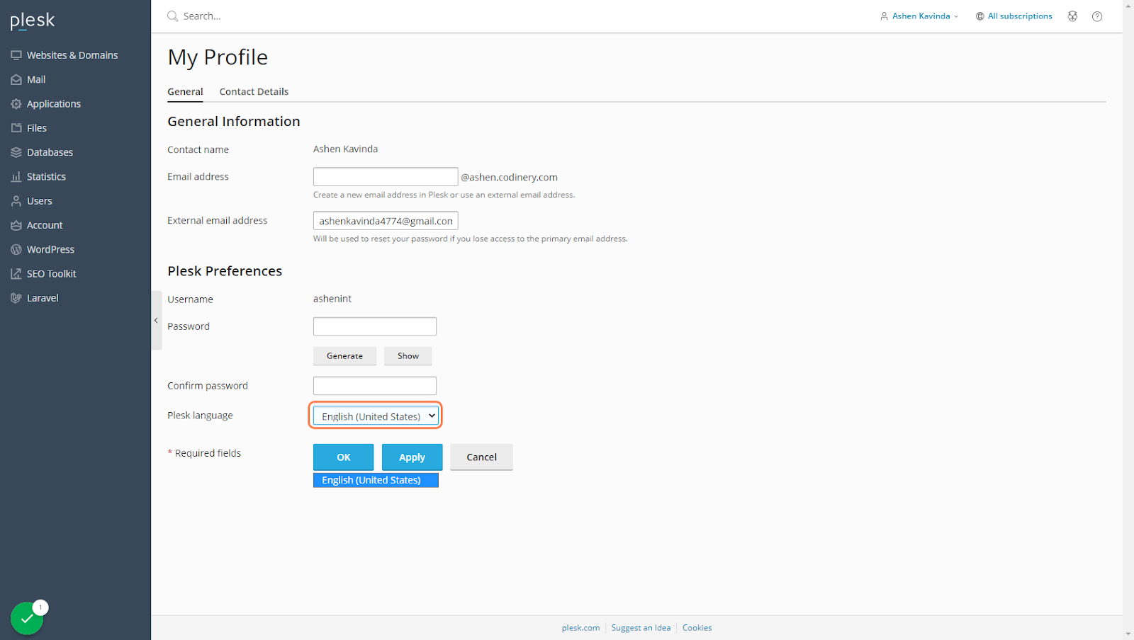
Task: Select the General tab
Action: click(185, 92)
